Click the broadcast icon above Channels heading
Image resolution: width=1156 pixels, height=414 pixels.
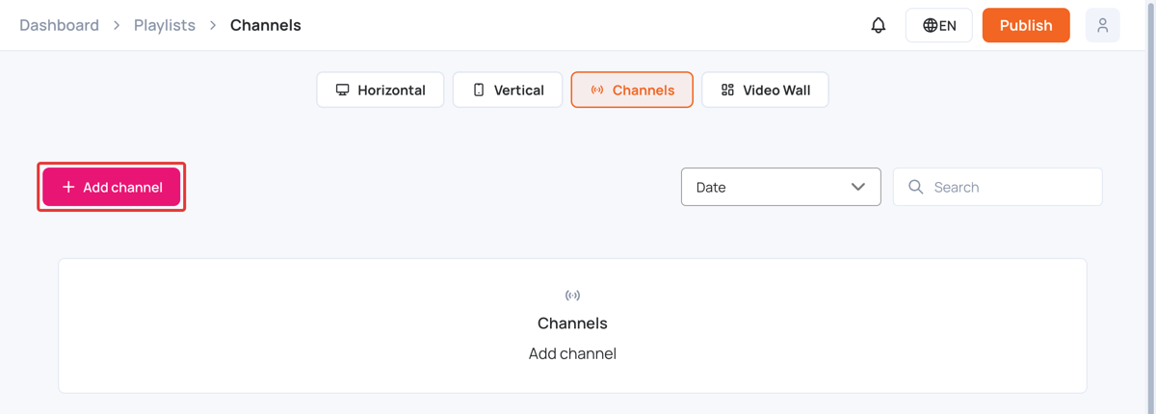[572, 296]
